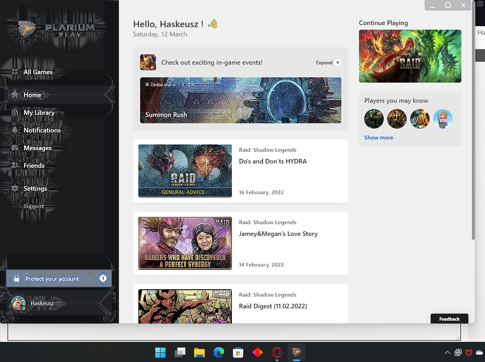
Task: Switch to Opera browser on the taskbar
Action: (277, 352)
